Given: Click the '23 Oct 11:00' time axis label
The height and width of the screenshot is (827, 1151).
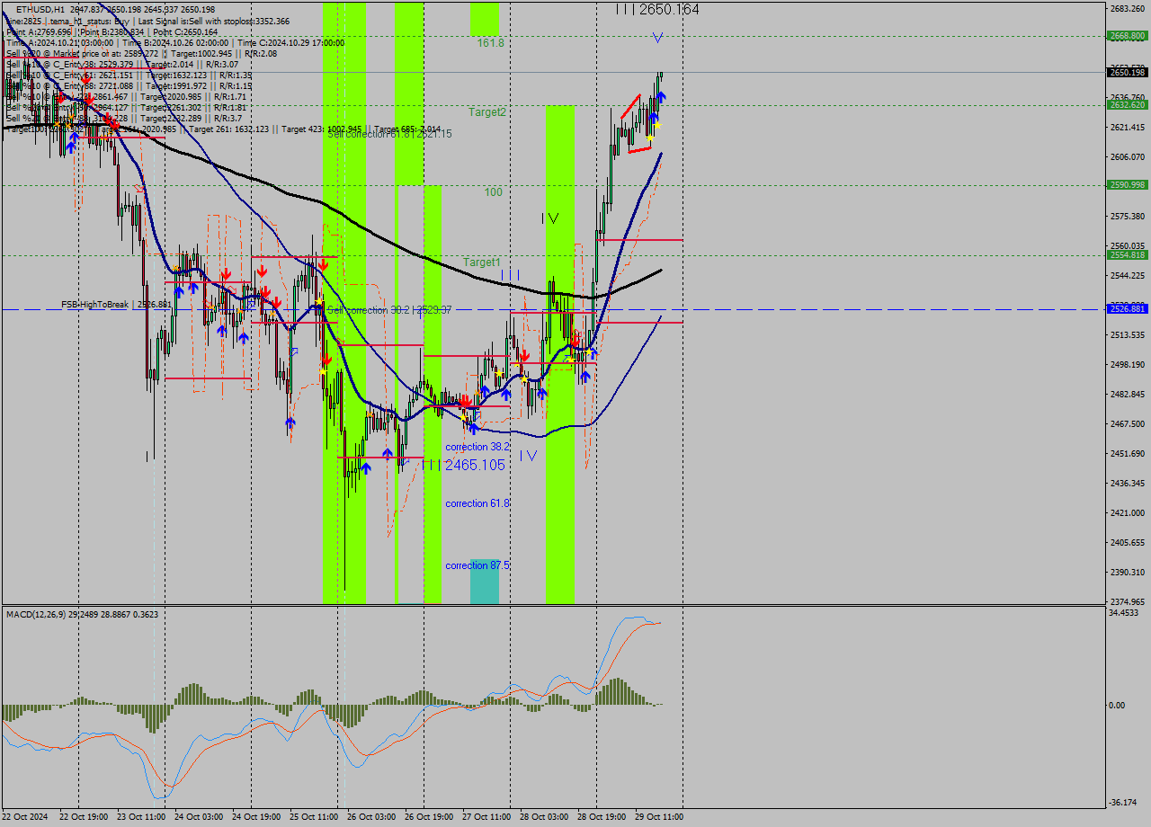Looking at the screenshot, I should [141, 817].
